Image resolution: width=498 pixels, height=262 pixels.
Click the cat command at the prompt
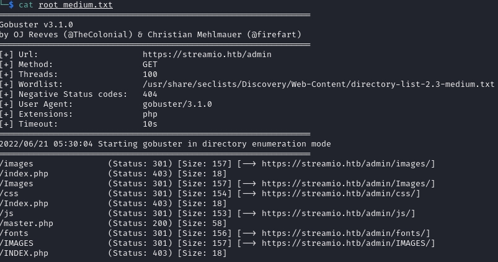pyautogui.click(x=26, y=5)
